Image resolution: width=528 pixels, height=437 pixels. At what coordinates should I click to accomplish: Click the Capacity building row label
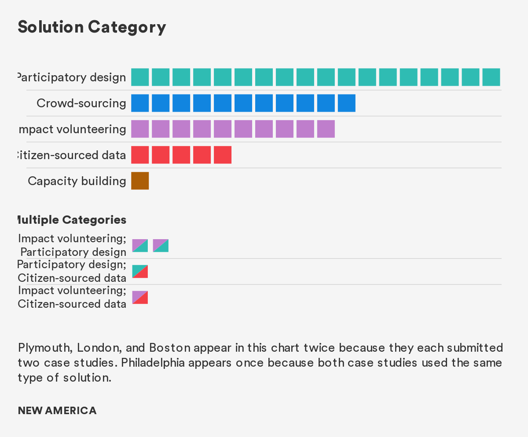pos(77,181)
